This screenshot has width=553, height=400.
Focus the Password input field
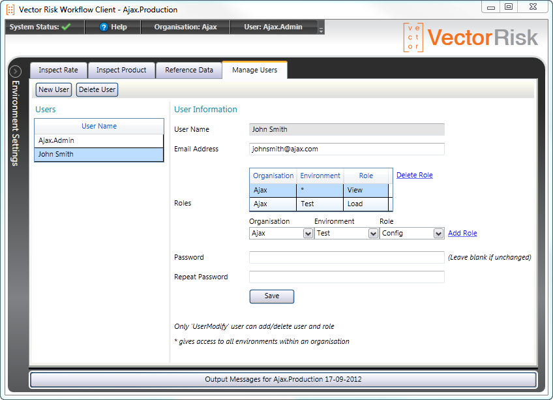tap(347, 257)
